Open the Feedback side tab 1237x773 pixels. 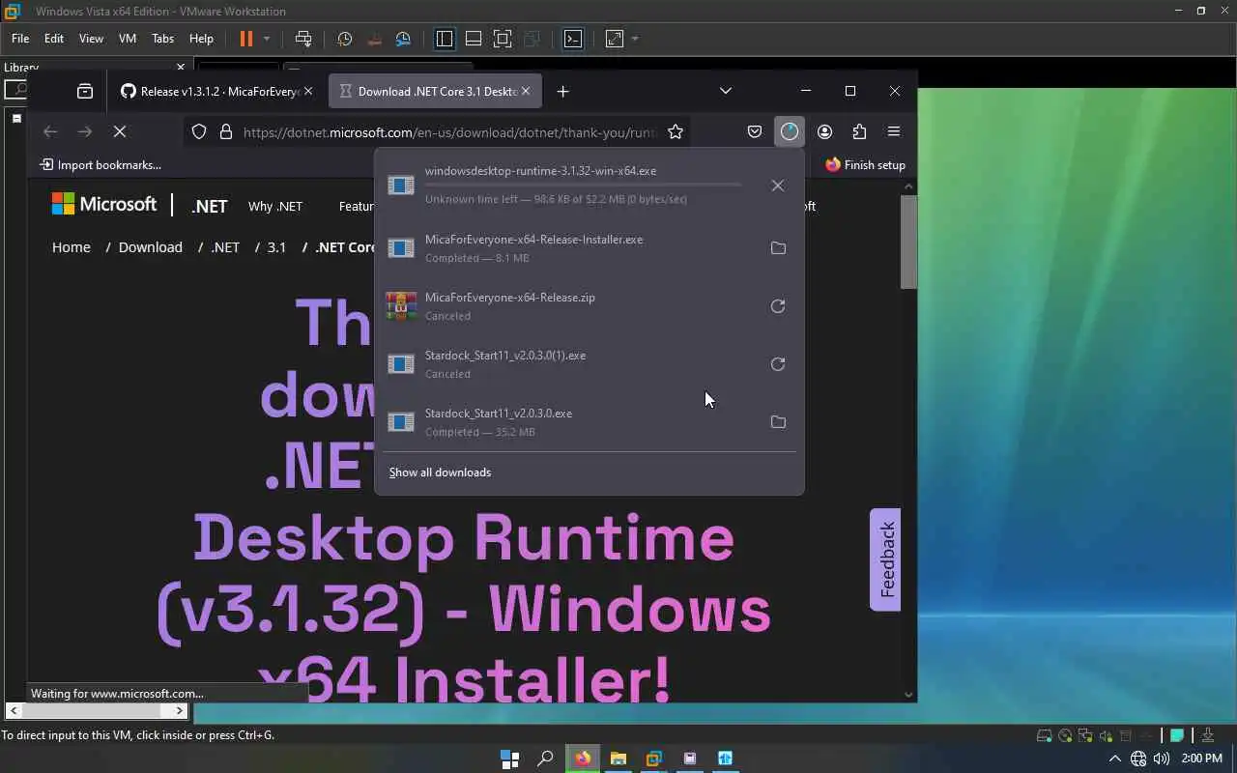(885, 559)
